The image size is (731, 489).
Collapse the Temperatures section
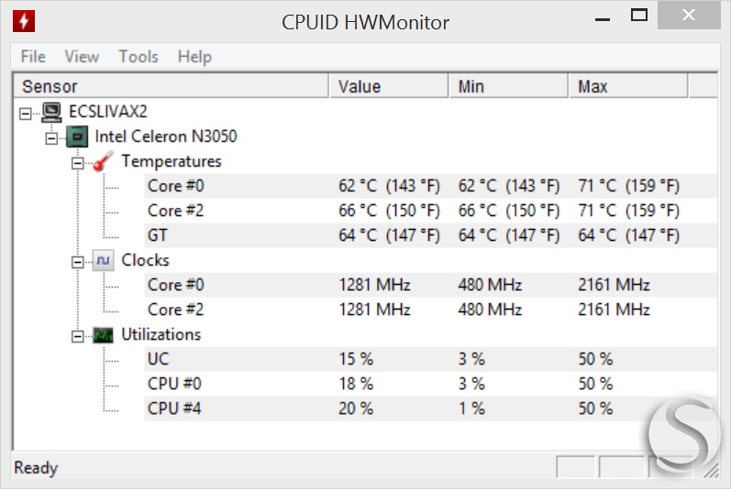77,163
